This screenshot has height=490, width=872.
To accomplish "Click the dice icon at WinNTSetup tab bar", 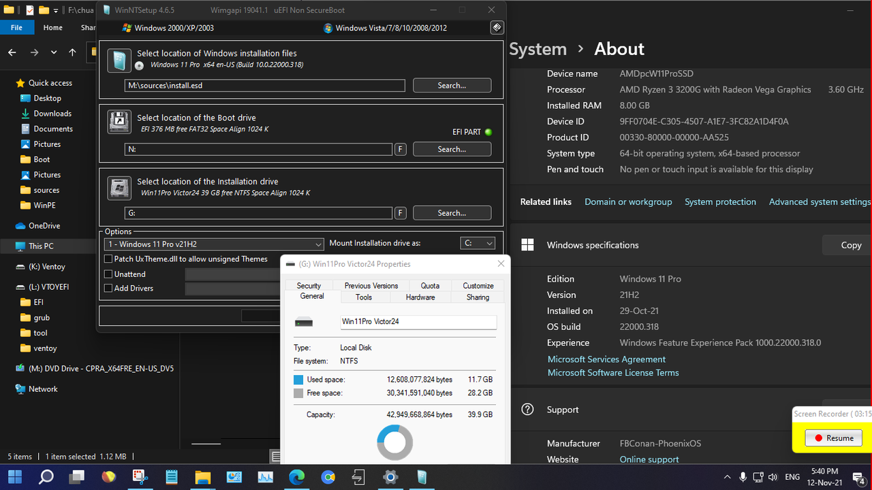I will point(497,28).
